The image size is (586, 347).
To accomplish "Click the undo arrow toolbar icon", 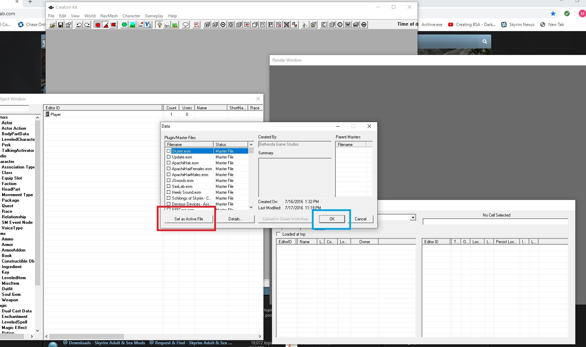I will point(79,25).
